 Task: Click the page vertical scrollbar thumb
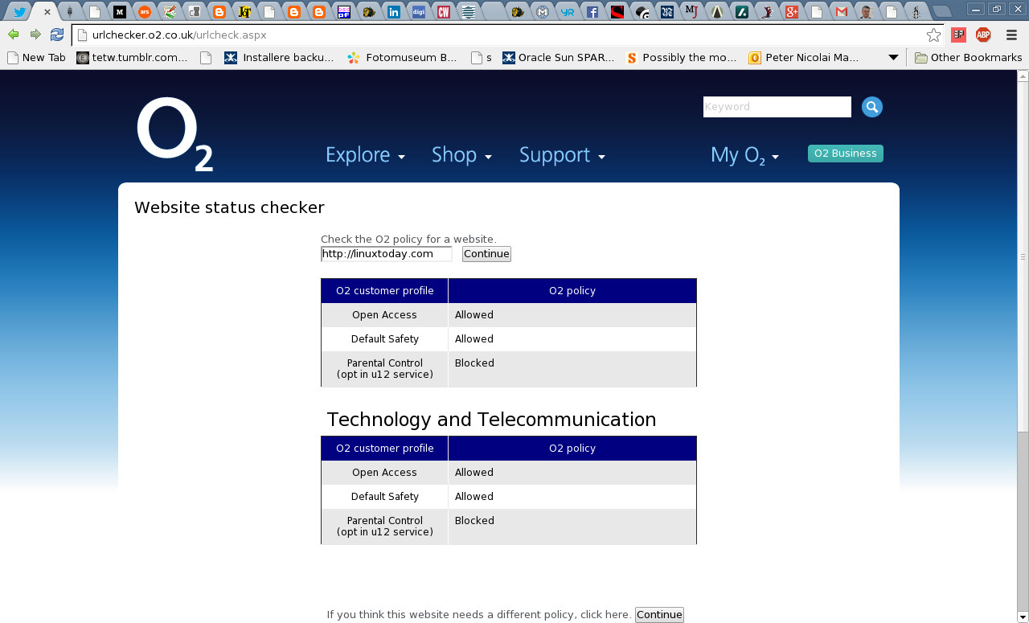(1023, 256)
